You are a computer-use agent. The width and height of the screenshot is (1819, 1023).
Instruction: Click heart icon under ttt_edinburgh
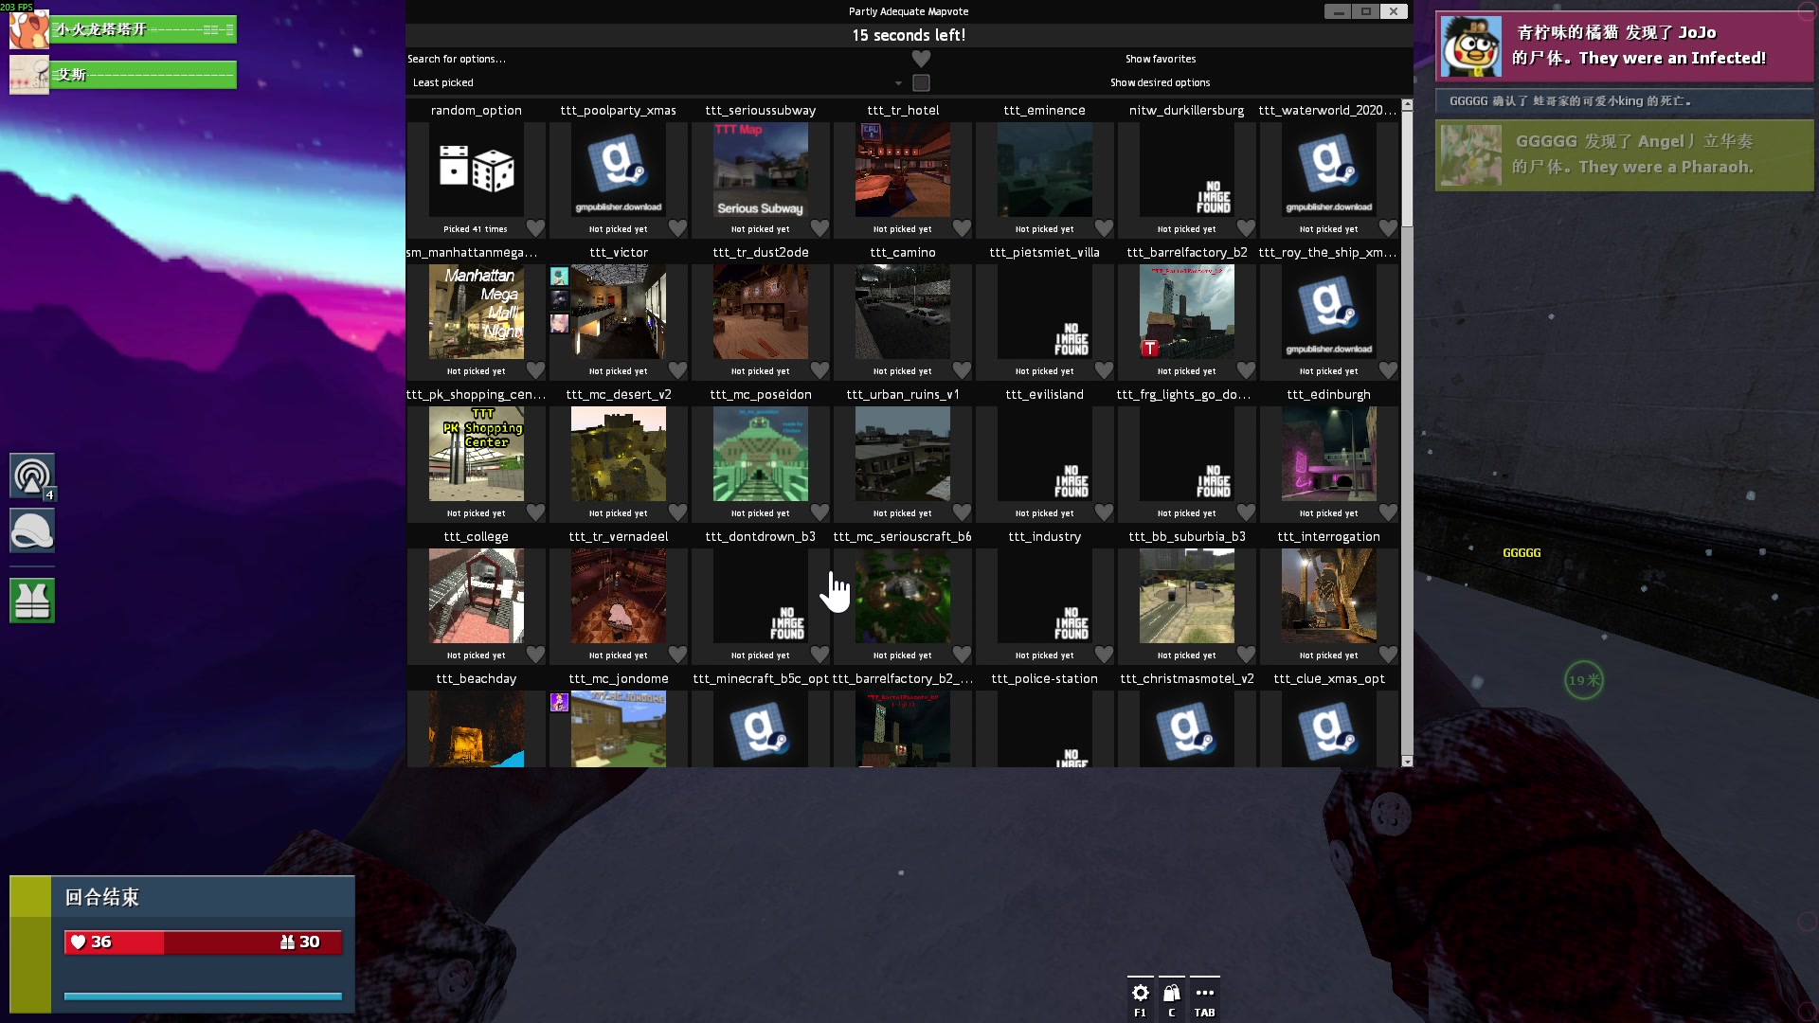click(1388, 512)
